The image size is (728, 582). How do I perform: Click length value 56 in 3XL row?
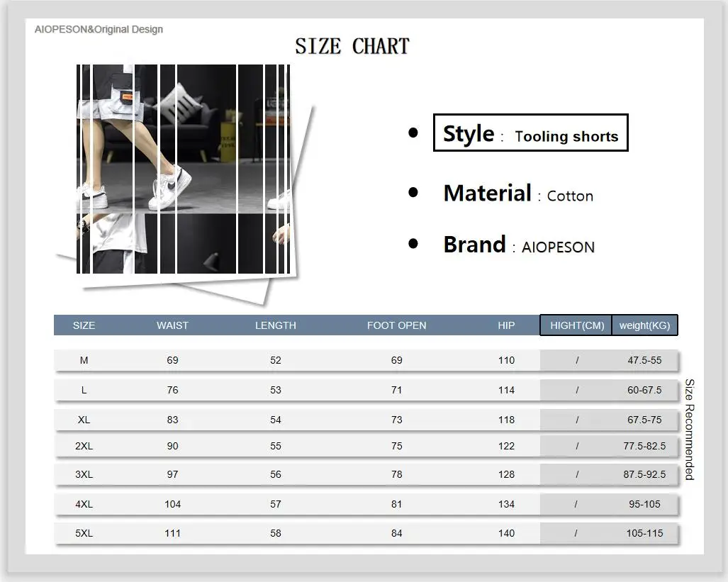[276, 474]
